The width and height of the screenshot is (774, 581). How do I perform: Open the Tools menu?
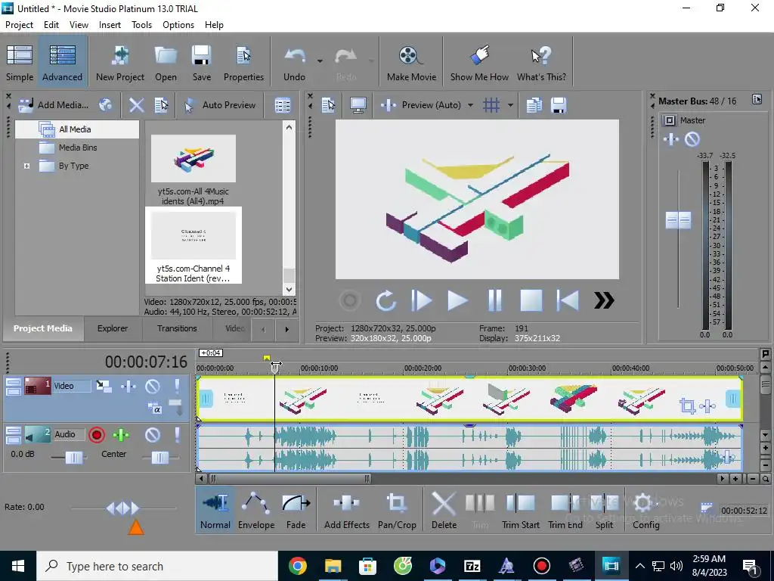coord(141,25)
